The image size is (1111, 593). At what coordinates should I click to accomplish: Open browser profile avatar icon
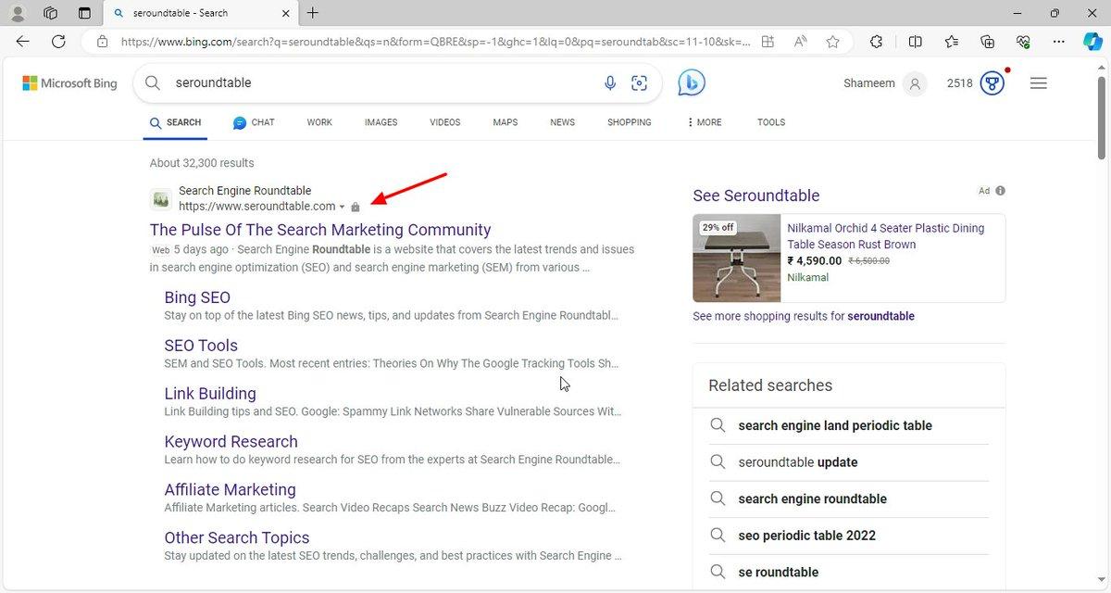point(18,13)
